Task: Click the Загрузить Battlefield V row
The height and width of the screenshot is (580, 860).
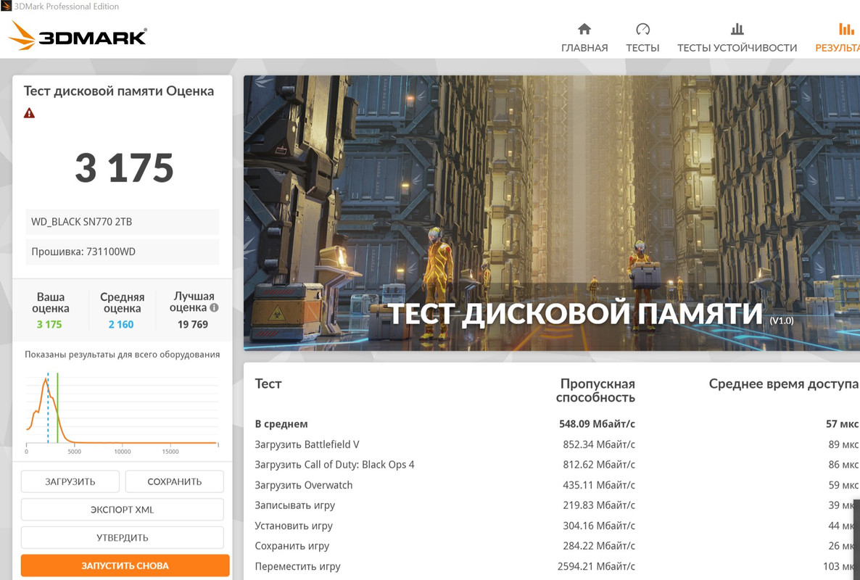Action: click(557, 444)
